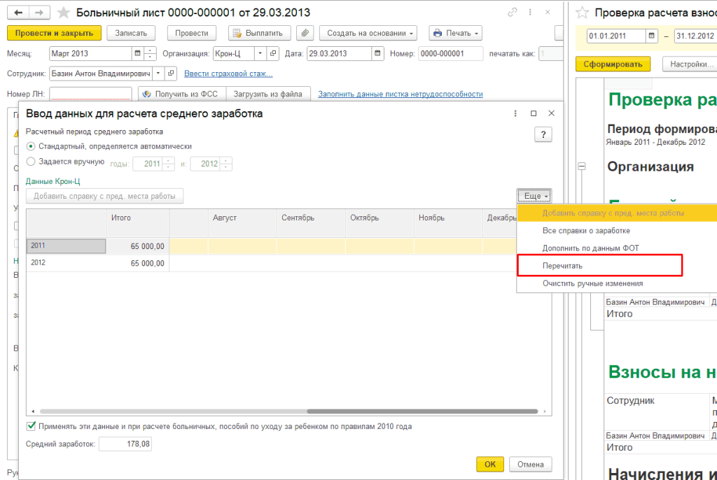
Task: Select Очистить ручные изменения menu item
Action: coord(592,283)
